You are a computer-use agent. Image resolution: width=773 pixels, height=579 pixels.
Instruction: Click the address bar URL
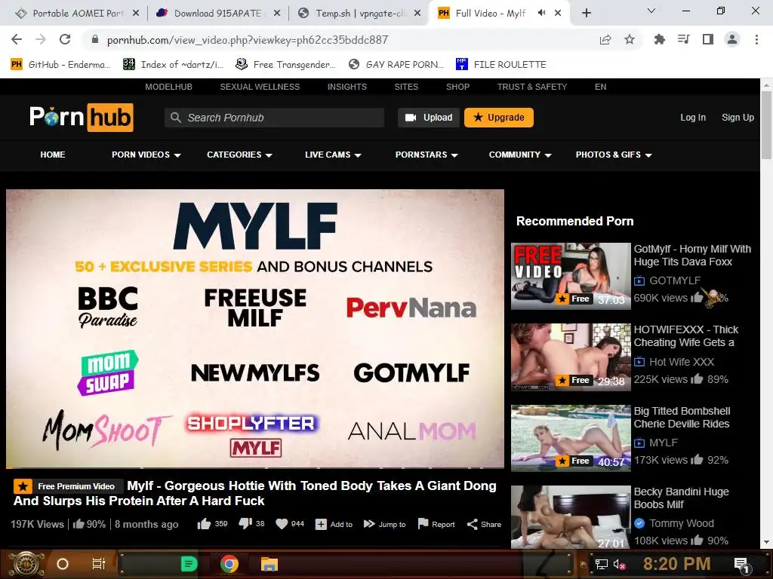[248, 40]
